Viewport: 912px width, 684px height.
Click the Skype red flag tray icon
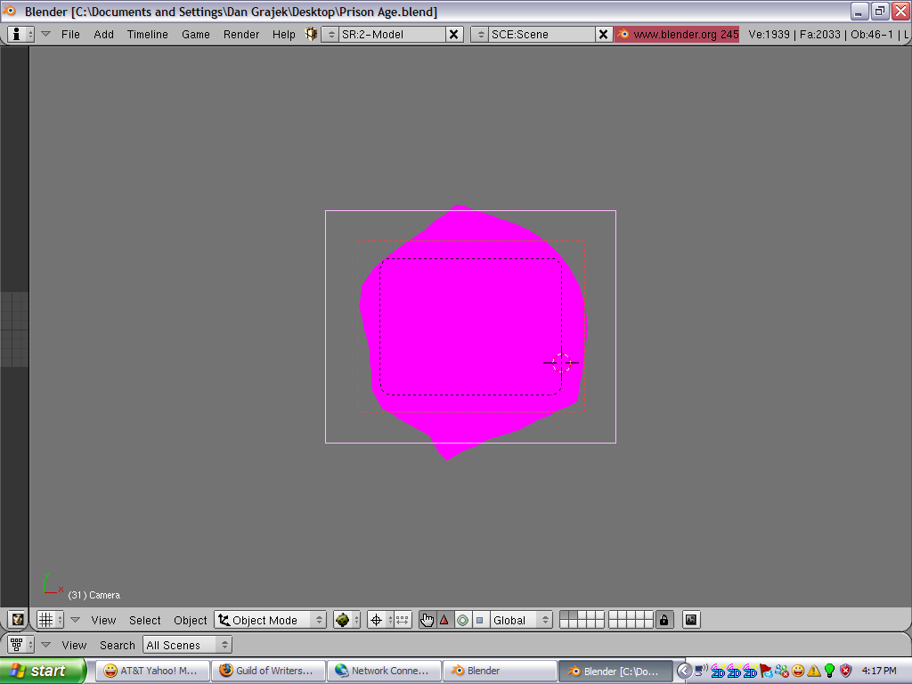click(x=766, y=671)
